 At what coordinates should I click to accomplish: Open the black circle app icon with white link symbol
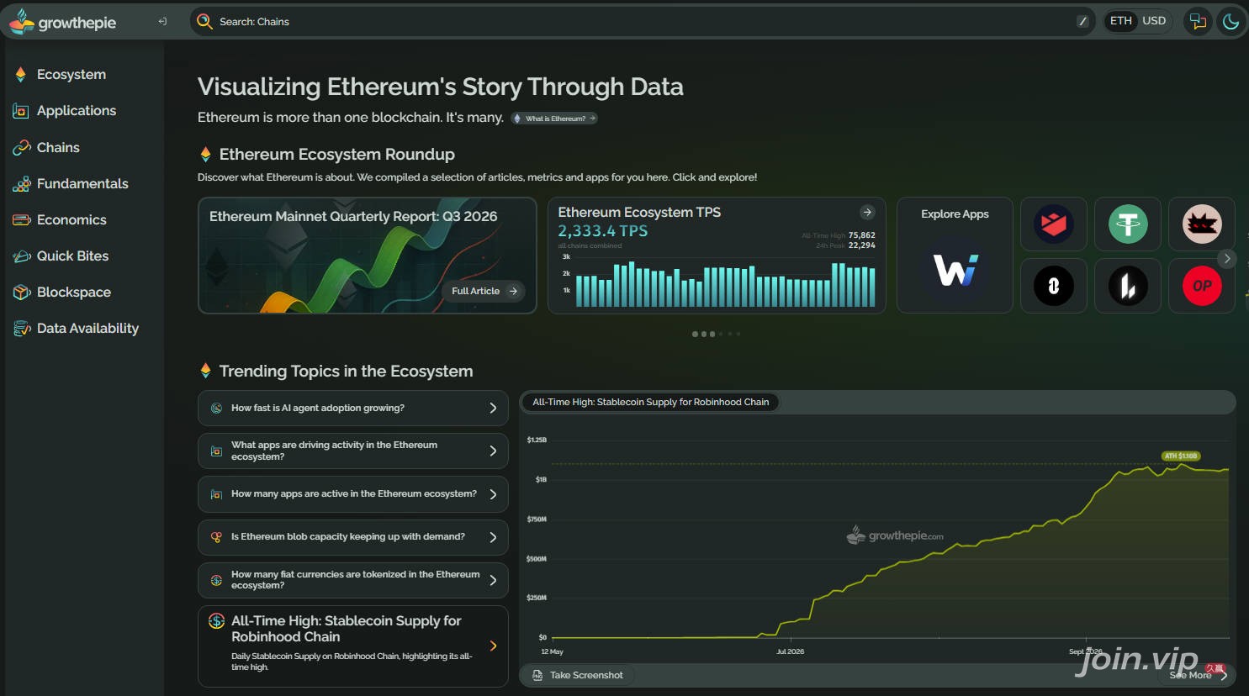[1054, 287]
